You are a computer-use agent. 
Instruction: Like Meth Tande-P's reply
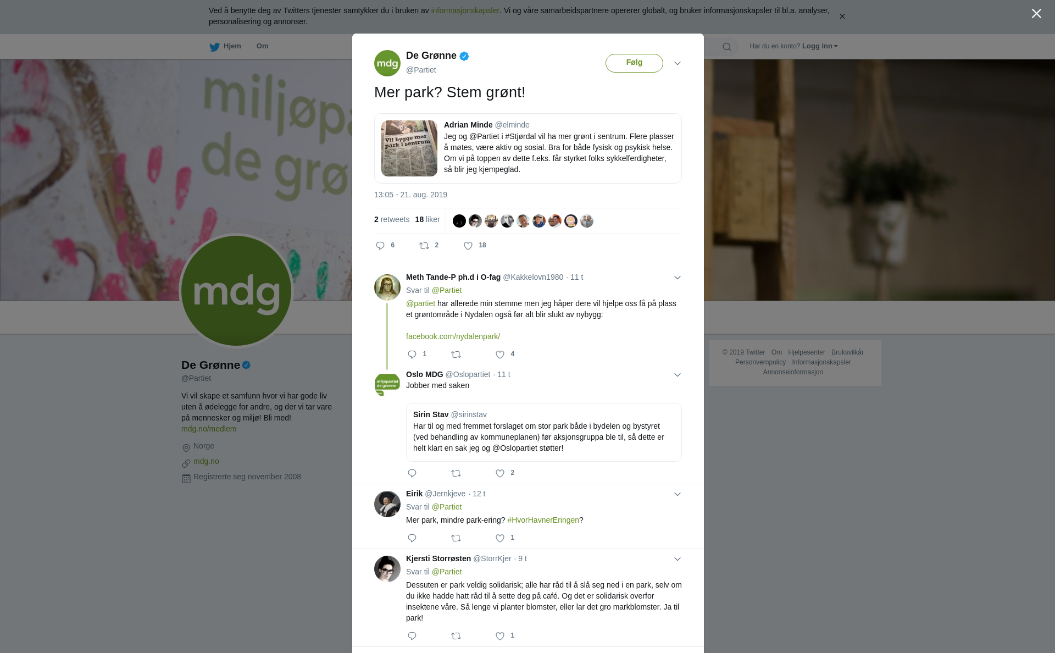click(x=500, y=355)
